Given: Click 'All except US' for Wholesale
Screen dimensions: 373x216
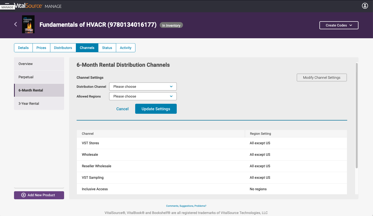Looking at the screenshot, I should point(260,154).
